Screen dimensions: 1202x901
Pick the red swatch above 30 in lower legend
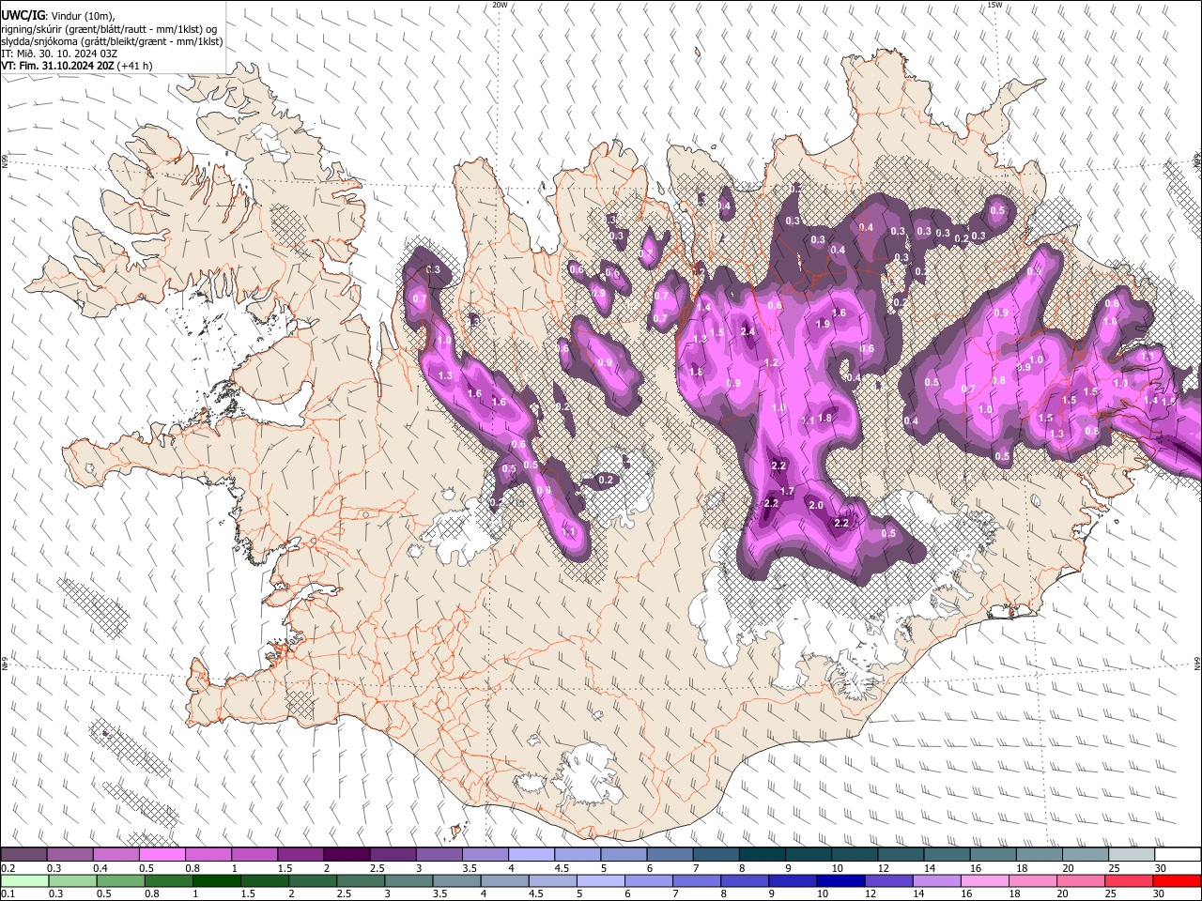coord(1177,880)
